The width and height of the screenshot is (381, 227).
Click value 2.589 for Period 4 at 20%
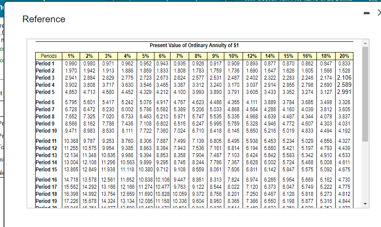pyautogui.click(x=344, y=85)
